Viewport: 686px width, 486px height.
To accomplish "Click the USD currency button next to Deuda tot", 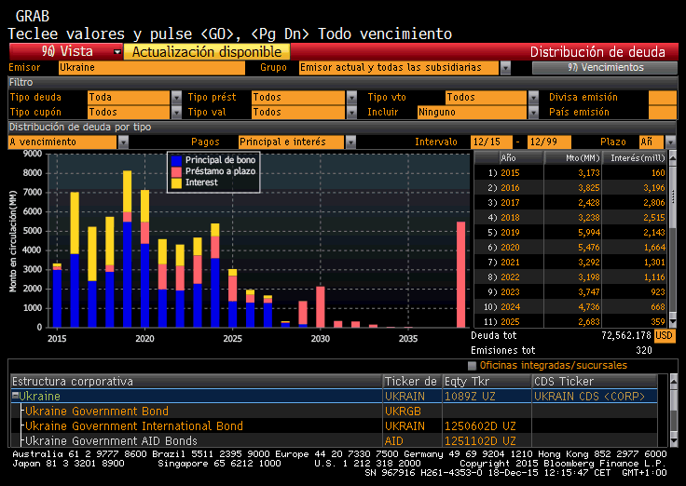I will coord(664,336).
